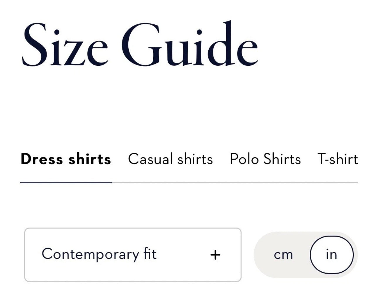Click the underline below Dress shirts
Image resolution: width=378 pixels, height=296 pixels.
[66, 182]
